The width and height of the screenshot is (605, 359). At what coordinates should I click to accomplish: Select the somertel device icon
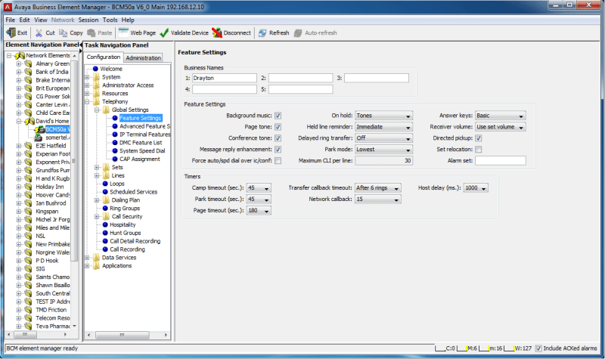click(x=39, y=138)
